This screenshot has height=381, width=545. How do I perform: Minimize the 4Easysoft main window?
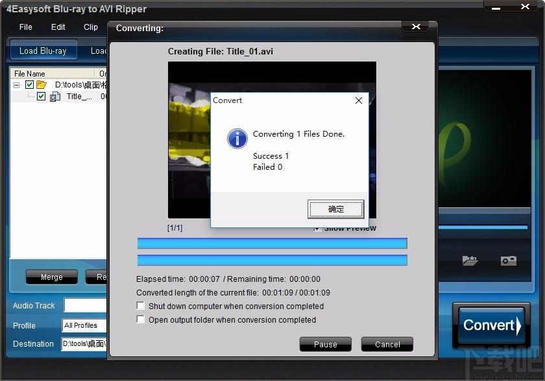point(496,7)
